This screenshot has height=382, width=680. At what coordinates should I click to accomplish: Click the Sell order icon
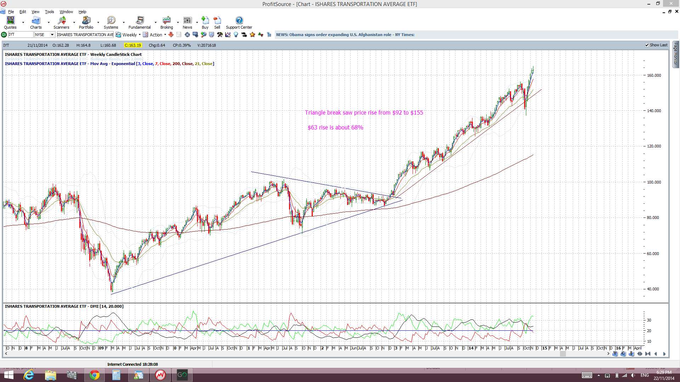click(217, 23)
